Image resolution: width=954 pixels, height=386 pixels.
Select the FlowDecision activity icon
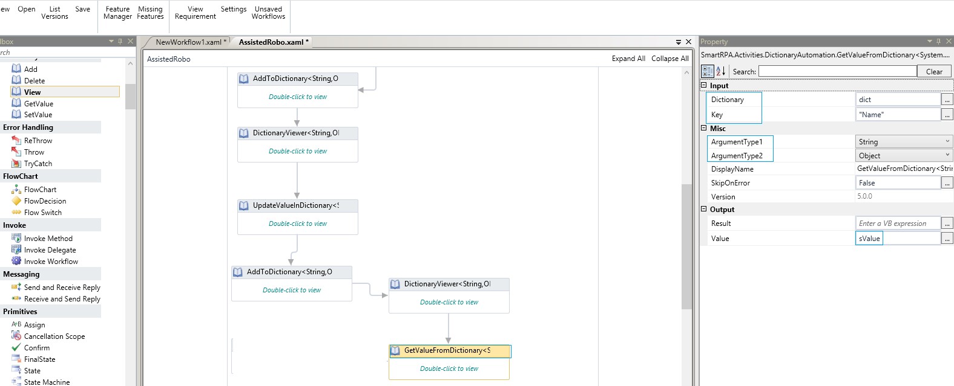pyautogui.click(x=16, y=201)
